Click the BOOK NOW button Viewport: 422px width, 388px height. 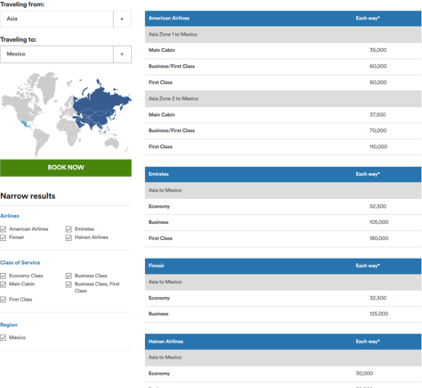[66, 168]
